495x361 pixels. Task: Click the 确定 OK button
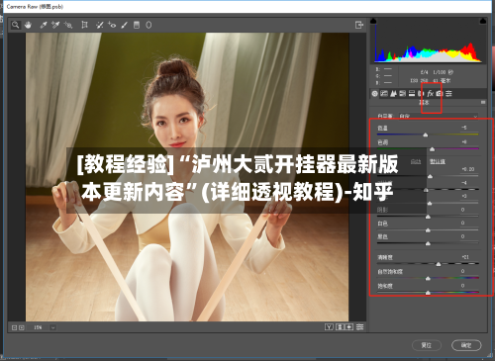[x=466, y=345]
